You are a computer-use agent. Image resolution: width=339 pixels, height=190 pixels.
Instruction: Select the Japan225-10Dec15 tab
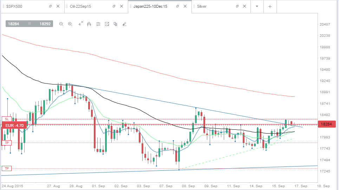(150, 6)
